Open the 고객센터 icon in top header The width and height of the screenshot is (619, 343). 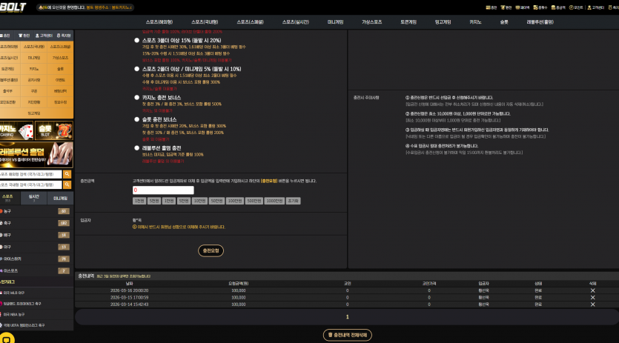coord(596,7)
